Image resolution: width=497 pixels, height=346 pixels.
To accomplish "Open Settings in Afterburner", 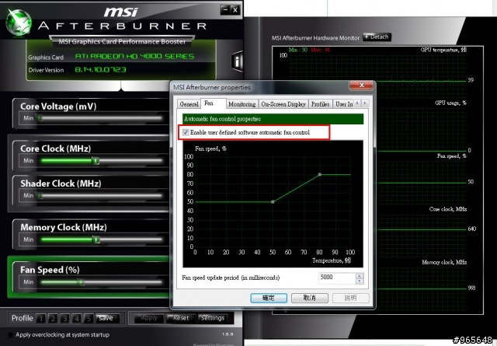I will (213, 318).
